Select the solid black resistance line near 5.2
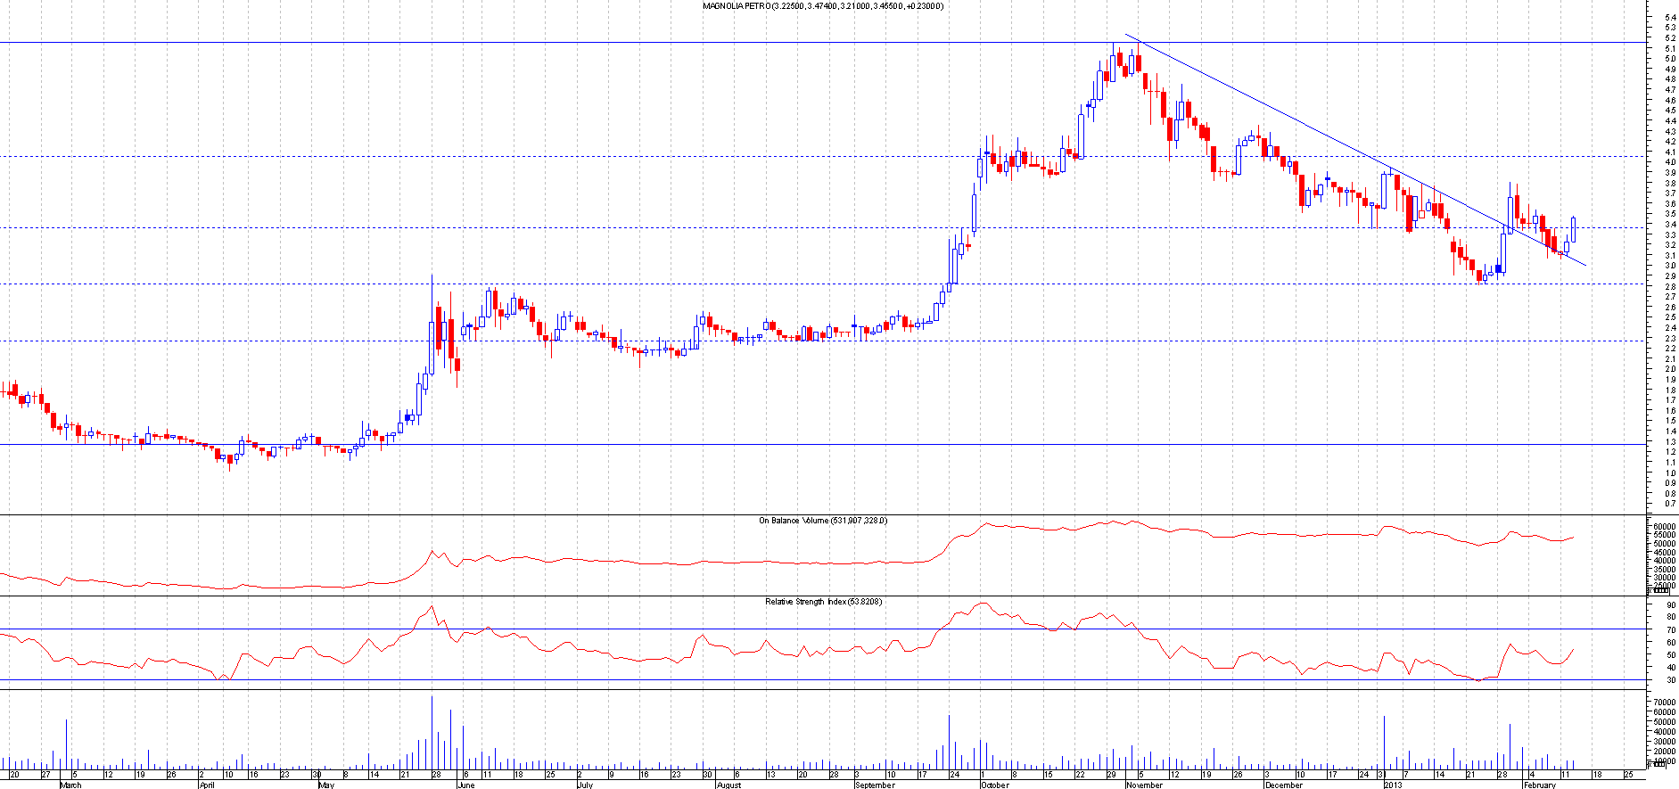This screenshot has width=1679, height=789. (x=624, y=42)
